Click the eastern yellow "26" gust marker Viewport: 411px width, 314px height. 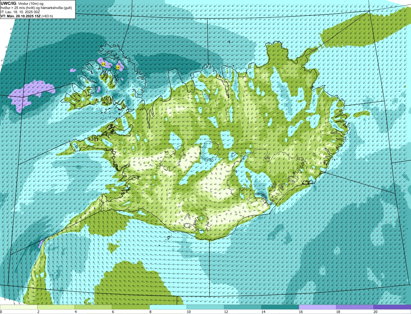(118, 67)
